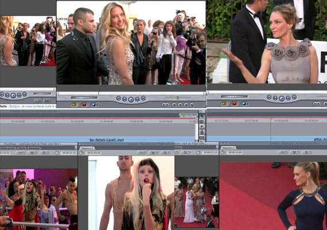Choose the Selection arrow tool in tool palette
The height and width of the screenshot is (230, 327).
[202, 116]
